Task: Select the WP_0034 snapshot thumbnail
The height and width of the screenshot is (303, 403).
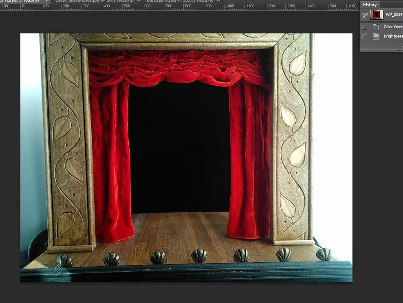Action: coord(377,15)
